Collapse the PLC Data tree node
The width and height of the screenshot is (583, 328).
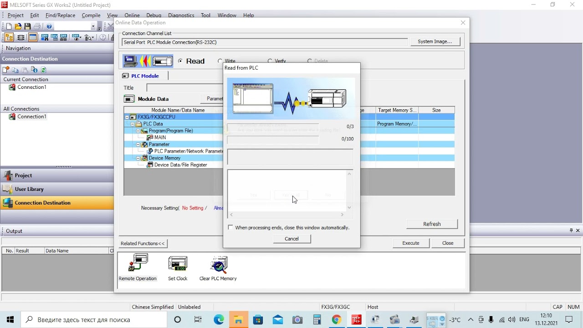pos(133,124)
